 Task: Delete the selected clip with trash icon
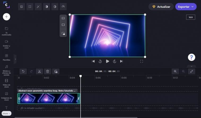(x=47, y=71)
